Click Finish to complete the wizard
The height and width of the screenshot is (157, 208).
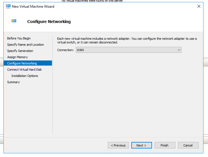point(164,145)
